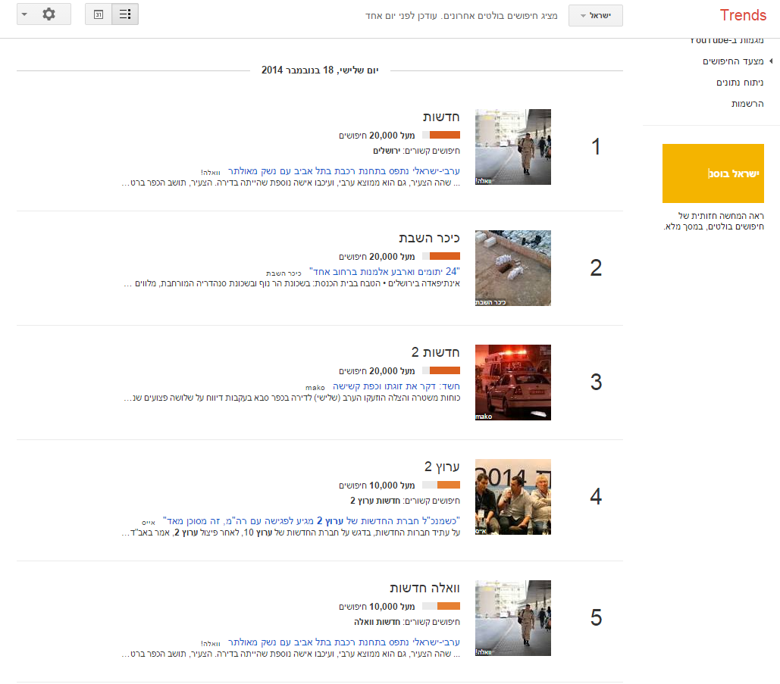Screen dimensions: 780x684
Task: Collapse the arrow beside מצעד החיפושים
Action: click(x=771, y=61)
